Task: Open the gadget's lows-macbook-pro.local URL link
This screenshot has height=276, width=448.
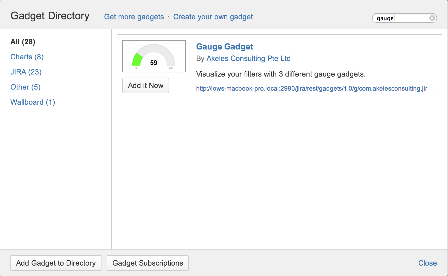Action: pos(314,89)
